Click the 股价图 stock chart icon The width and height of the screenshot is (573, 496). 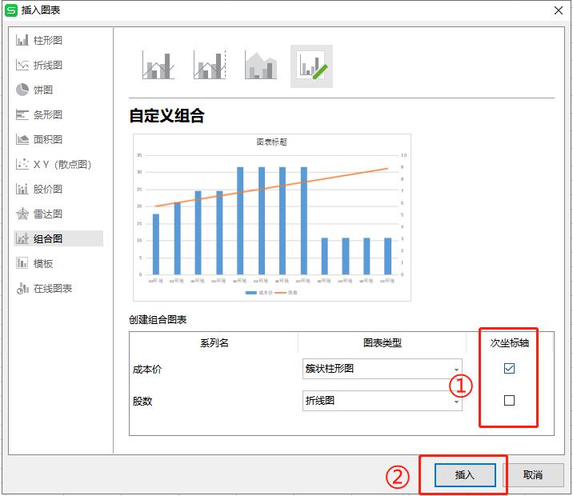click(22, 189)
